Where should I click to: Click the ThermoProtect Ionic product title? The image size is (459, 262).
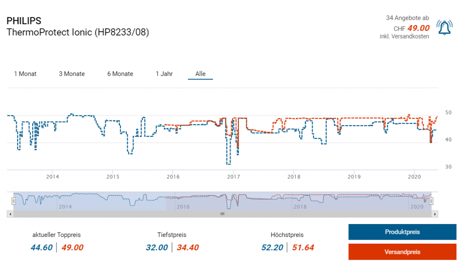[78, 32]
